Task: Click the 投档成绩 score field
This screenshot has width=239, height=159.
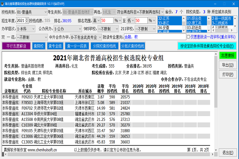Action: (49, 21)
